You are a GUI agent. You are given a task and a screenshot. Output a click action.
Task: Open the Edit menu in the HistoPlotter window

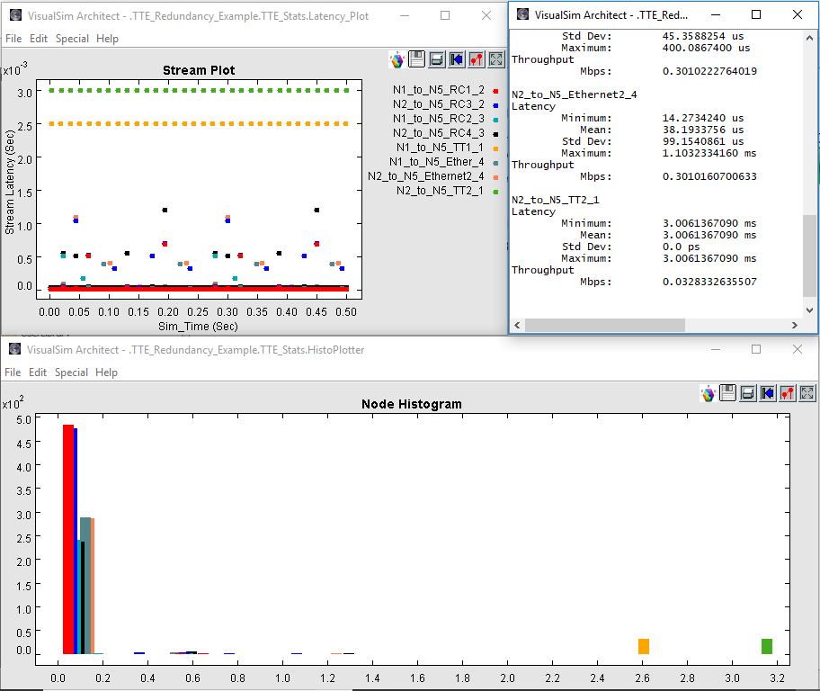point(39,372)
